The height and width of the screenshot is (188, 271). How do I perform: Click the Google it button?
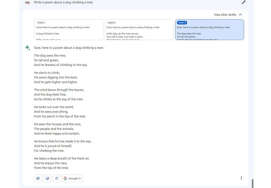point(72,178)
